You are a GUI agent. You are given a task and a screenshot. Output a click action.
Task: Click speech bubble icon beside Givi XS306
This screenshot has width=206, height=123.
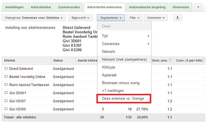[6, 109]
